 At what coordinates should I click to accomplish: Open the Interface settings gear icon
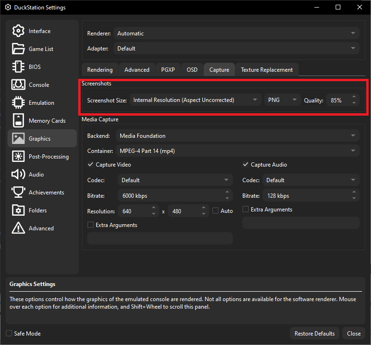coord(18,31)
